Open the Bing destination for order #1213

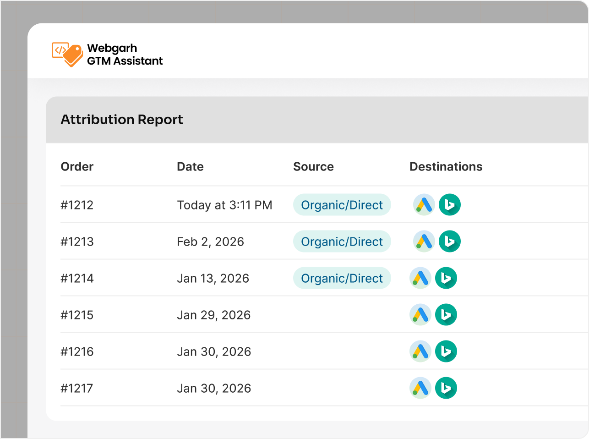[x=449, y=241]
